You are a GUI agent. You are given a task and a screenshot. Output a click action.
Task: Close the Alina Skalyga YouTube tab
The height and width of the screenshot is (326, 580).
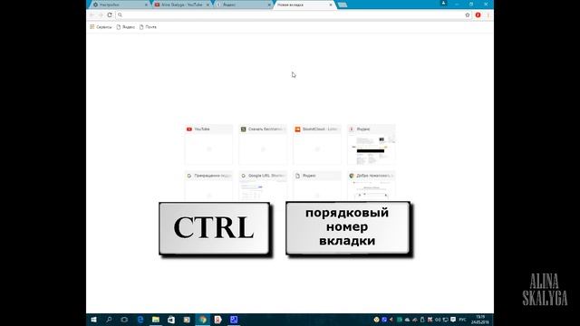coord(208,5)
